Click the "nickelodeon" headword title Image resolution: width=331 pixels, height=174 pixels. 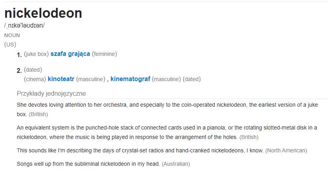43,13
